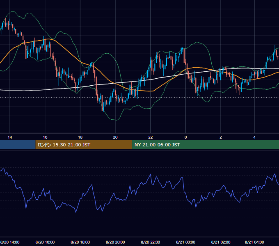Click the blue session bar before London
This screenshot has height=246, width=279.
[18, 145]
